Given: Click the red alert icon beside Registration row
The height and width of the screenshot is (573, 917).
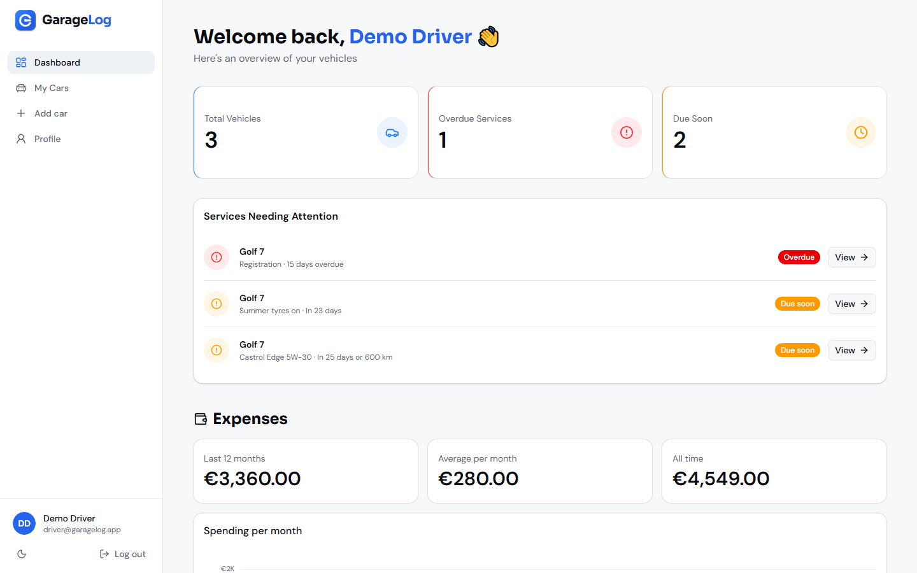Looking at the screenshot, I should (217, 257).
